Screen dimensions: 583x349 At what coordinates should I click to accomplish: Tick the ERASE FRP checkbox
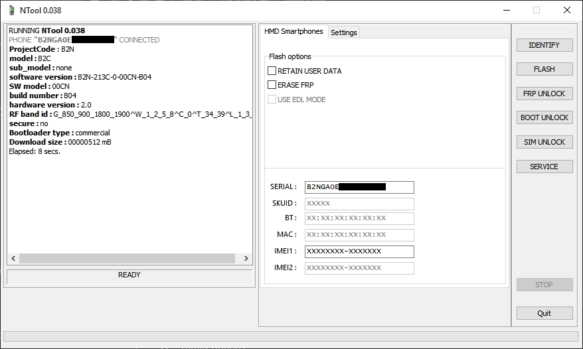click(272, 85)
